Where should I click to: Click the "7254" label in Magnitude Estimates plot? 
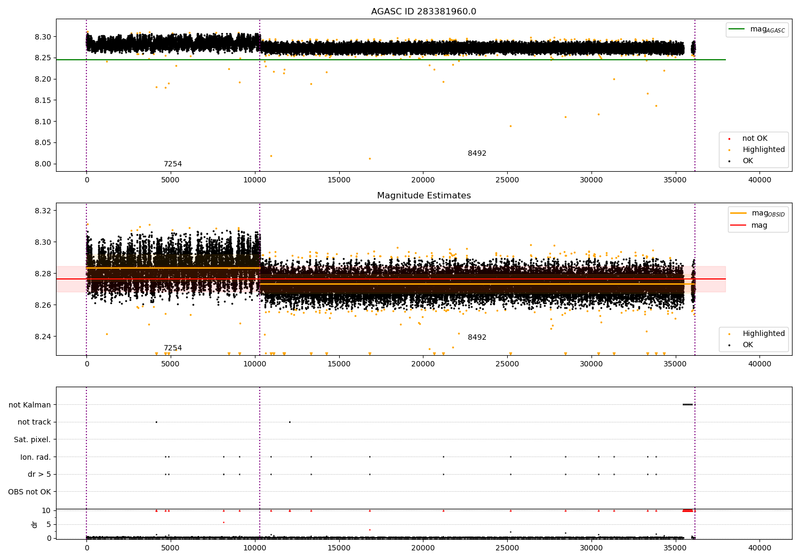click(173, 348)
